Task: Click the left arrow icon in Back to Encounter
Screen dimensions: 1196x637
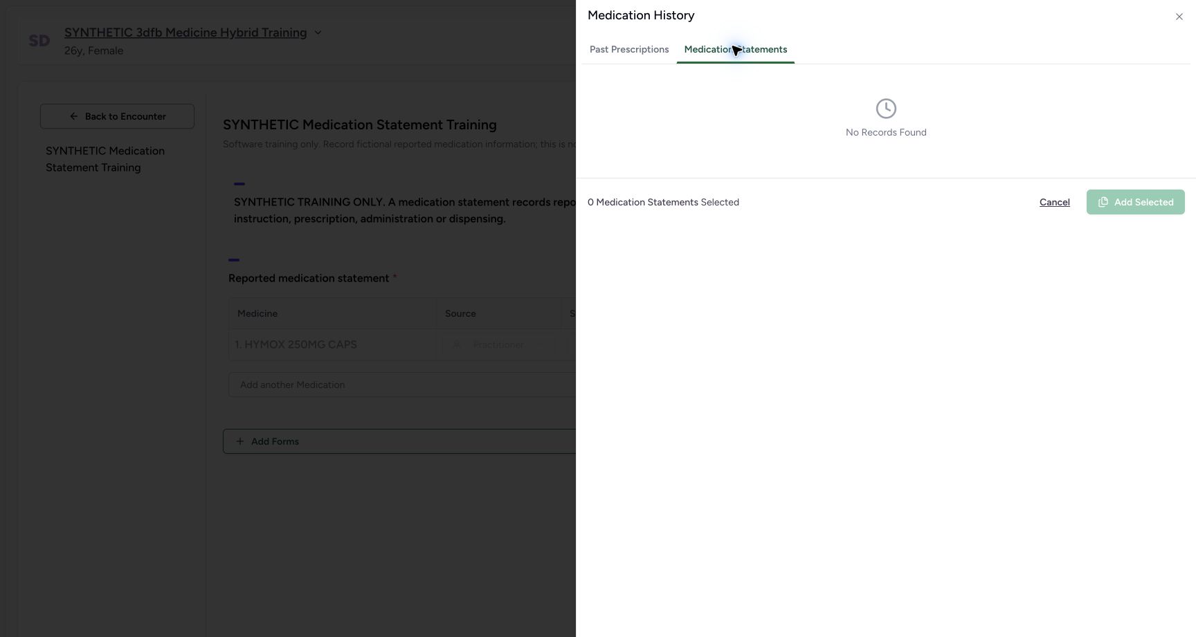Action: tap(74, 116)
